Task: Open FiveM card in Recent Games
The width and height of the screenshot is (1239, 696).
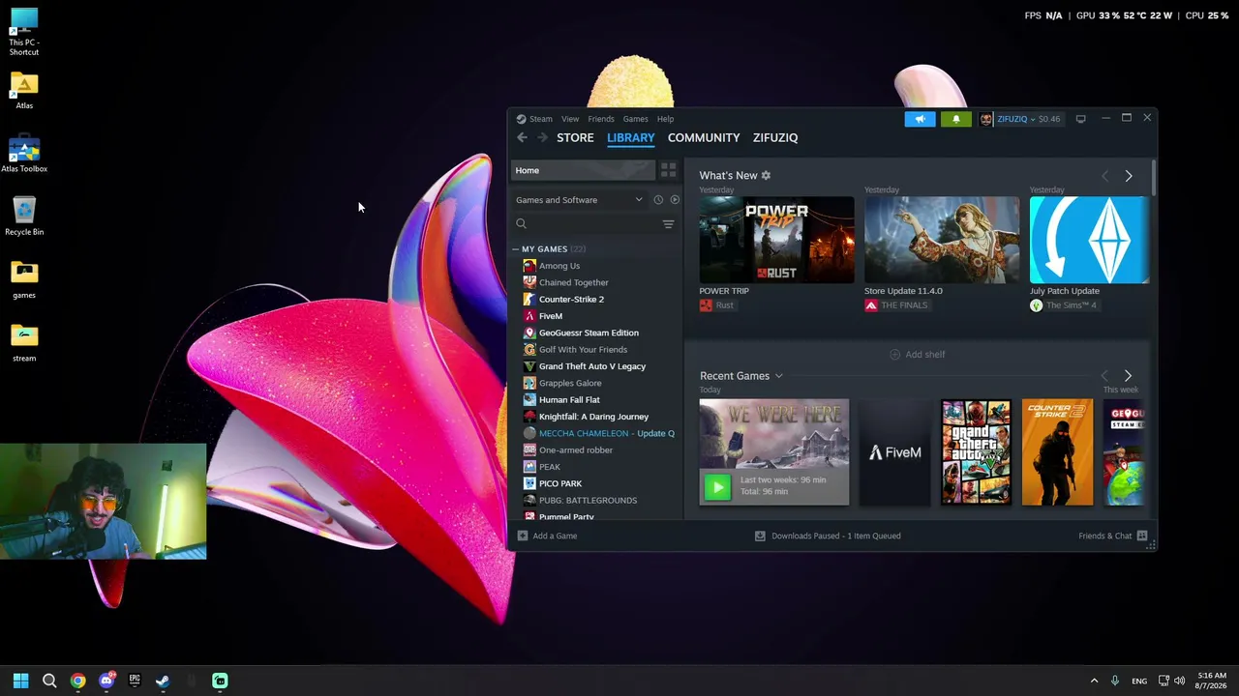Action: 894,452
